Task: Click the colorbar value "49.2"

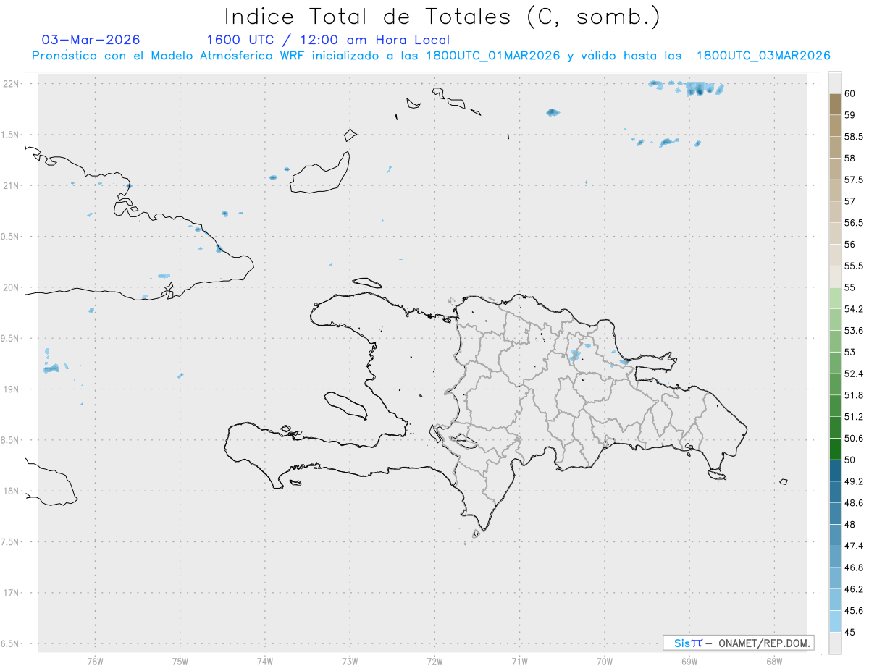Action: click(854, 481)
